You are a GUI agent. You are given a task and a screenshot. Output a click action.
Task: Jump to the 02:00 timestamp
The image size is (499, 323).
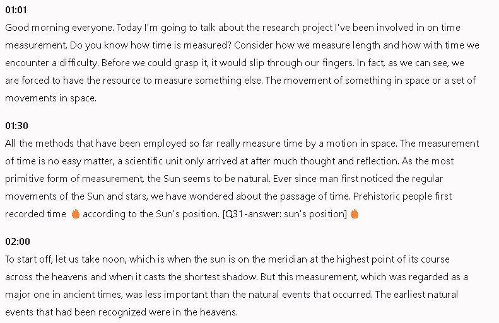(18, 242)
